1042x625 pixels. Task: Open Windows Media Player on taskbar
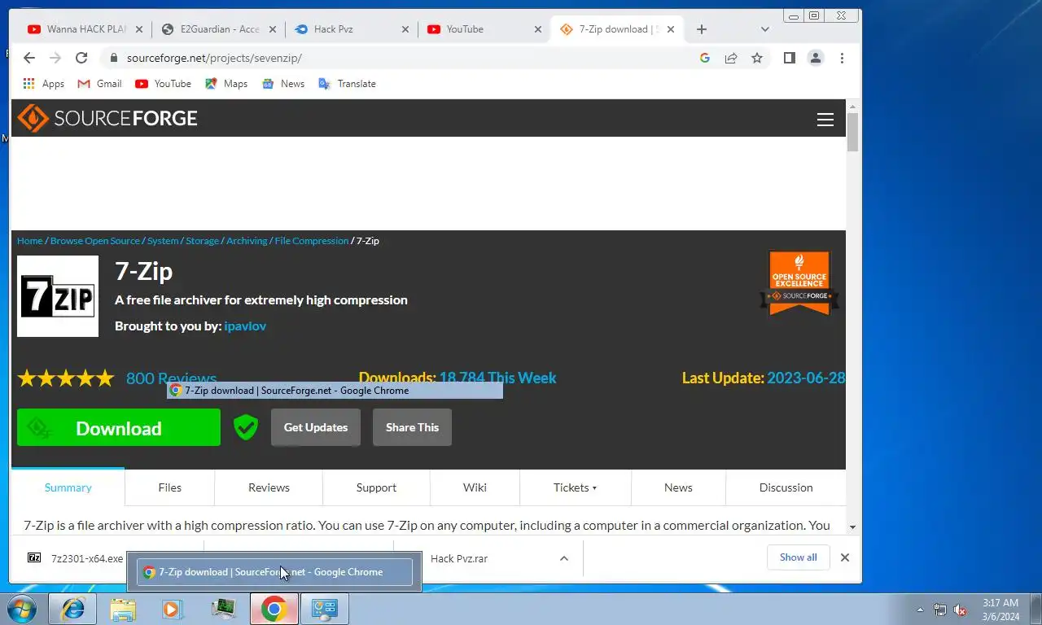pyautogui.click(x=173, y=609)
